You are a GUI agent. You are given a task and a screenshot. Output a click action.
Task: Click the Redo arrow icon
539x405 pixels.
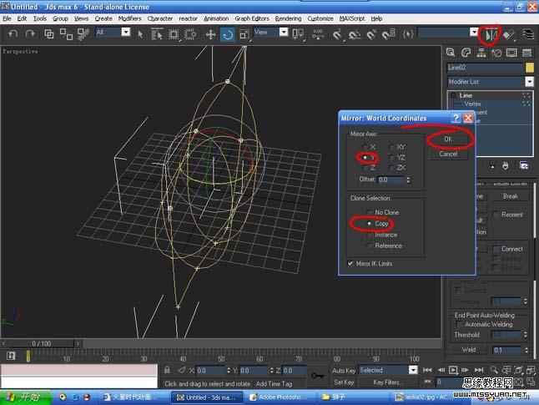point(30,33)
